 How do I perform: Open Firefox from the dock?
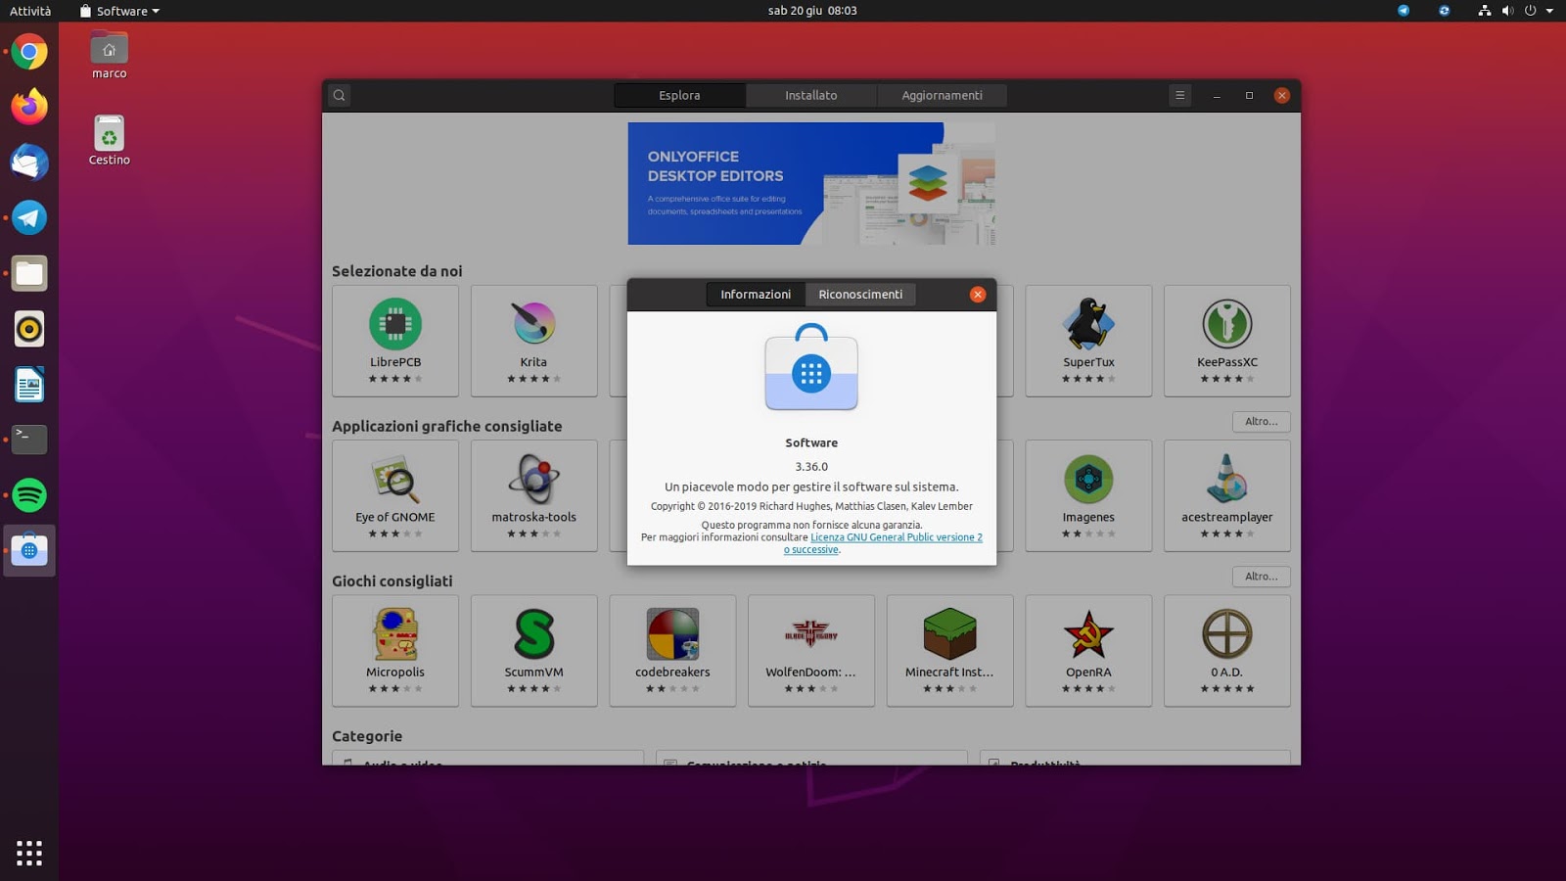point(28,108)
